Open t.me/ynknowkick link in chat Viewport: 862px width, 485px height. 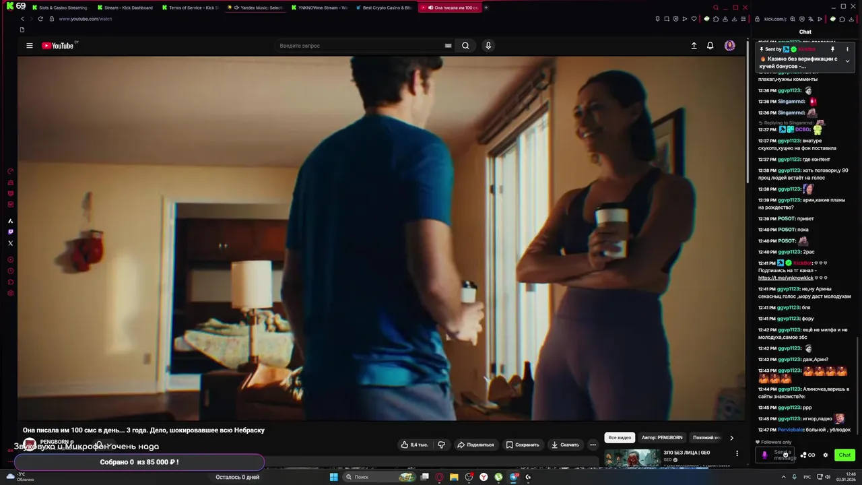785,278
